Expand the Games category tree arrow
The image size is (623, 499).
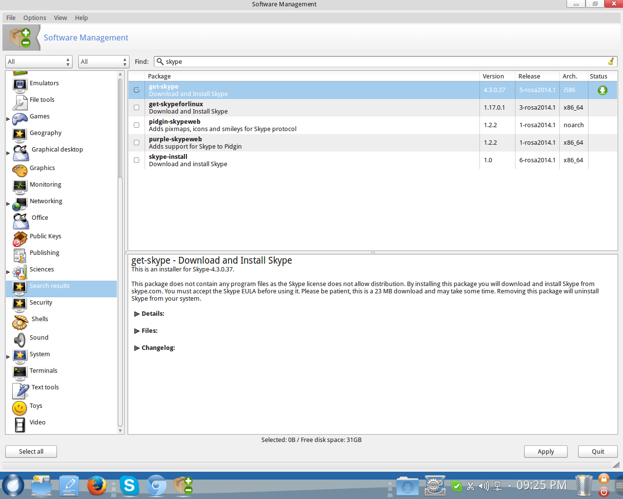tap(8, 119)
